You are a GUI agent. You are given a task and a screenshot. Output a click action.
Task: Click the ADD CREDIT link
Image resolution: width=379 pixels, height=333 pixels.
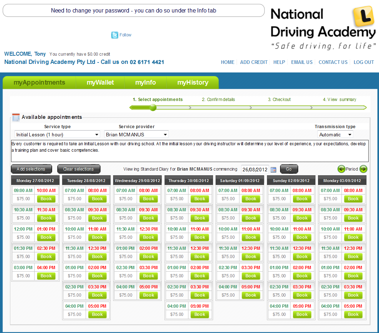[x=254, y=62]
